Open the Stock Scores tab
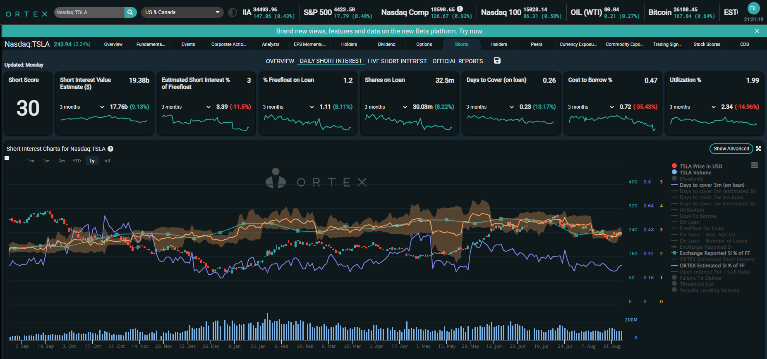Viewport: 767px width, 359px height. (x=707, y=44)
